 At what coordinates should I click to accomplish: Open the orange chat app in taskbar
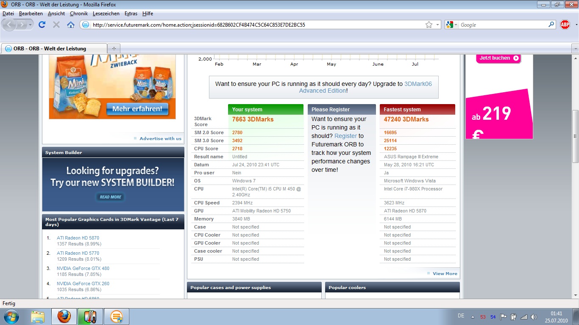(x=116, y=317)
